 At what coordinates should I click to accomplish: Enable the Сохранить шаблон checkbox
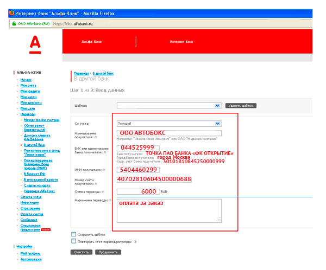point(73,234)
